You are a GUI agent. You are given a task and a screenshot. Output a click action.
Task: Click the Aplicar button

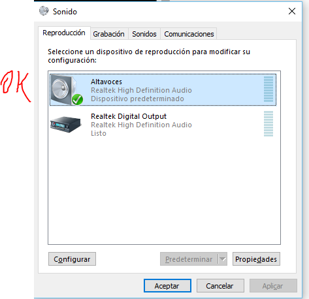tap(273, 286)
